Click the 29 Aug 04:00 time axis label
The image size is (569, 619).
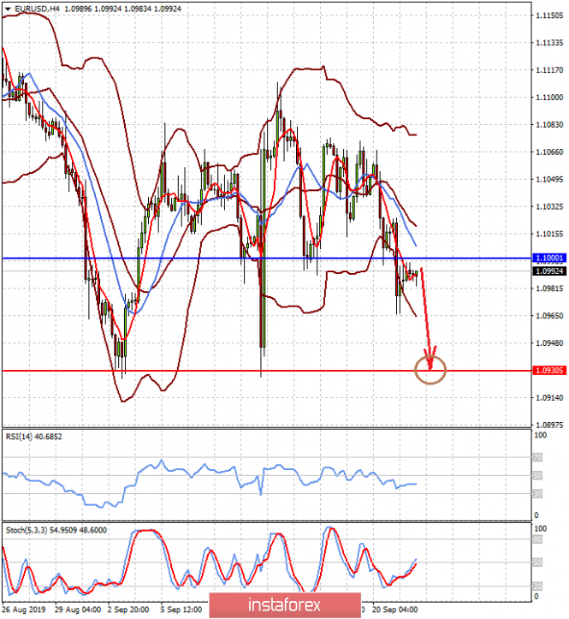(78, 610)
